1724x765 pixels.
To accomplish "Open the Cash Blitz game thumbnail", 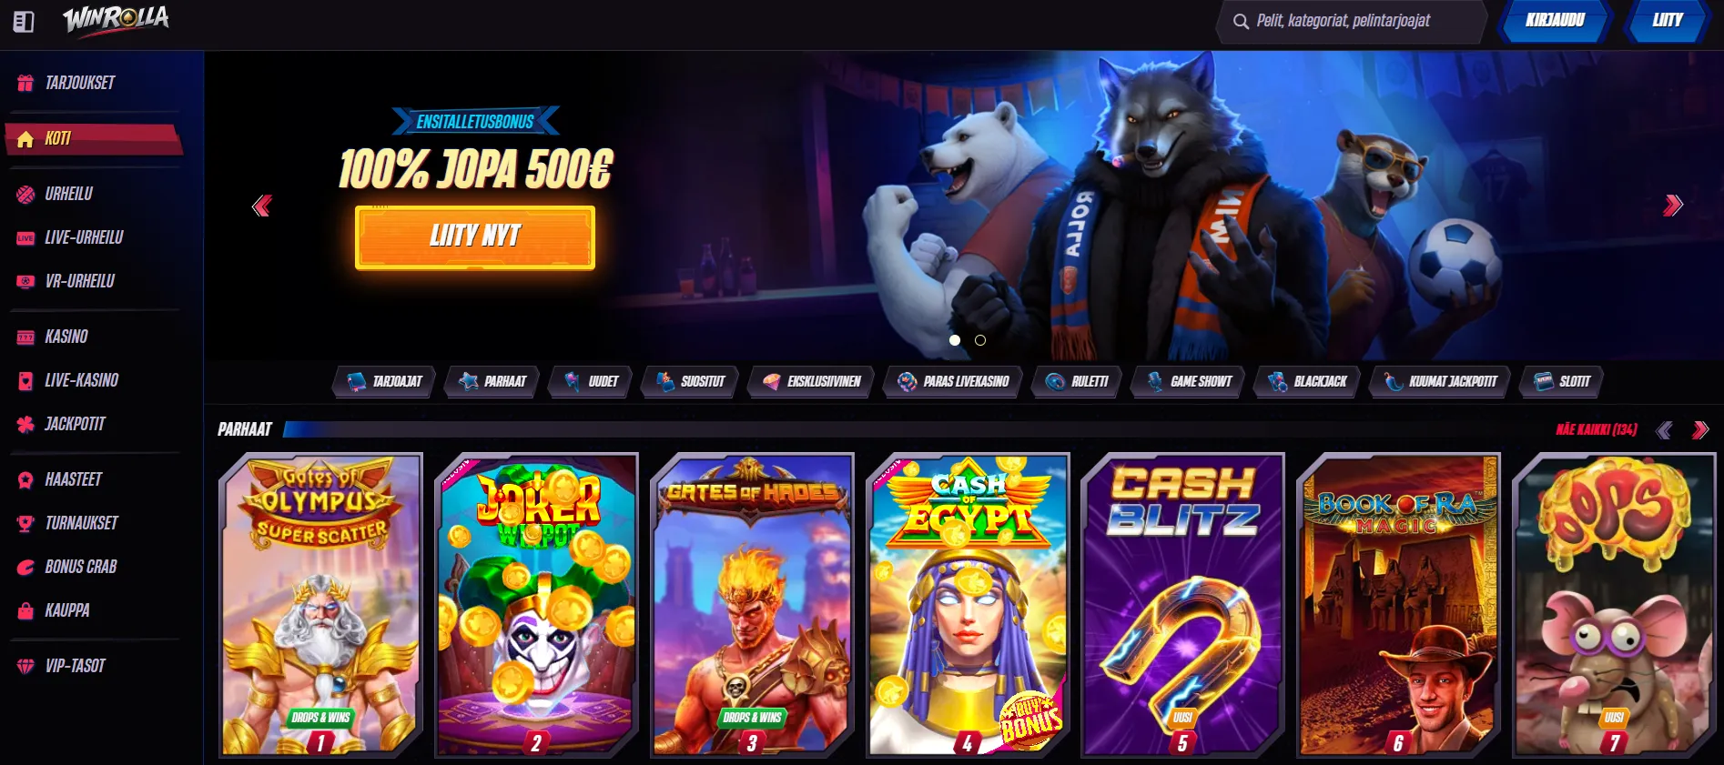I will pyautogui.click(x=1183, y=605).
